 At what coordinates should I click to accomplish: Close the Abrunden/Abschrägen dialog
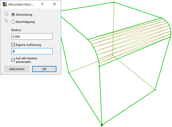coord(54,4)
